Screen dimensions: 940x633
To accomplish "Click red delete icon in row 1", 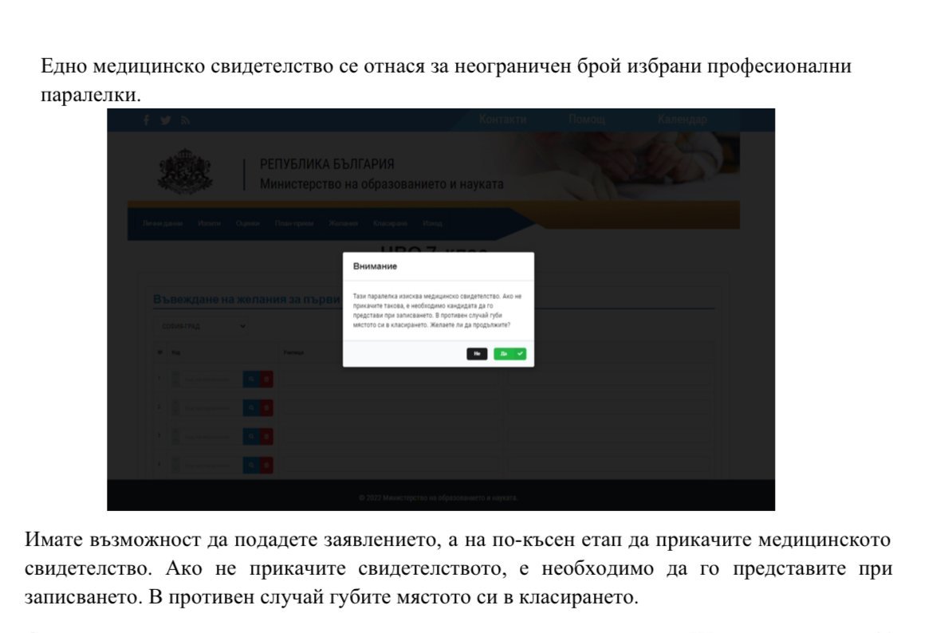I will (266, 379).
